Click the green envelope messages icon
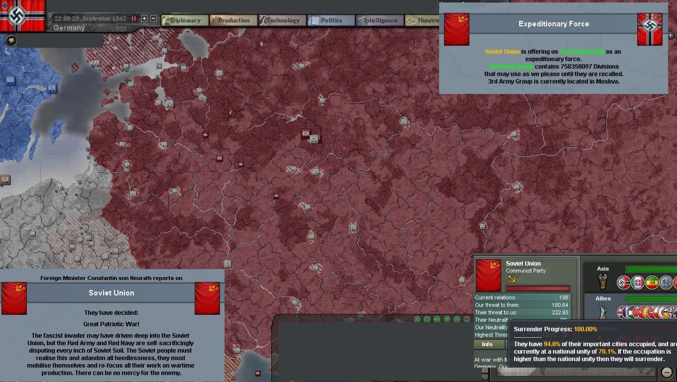Viewport: 677px width, 382px height. point(427,319)
